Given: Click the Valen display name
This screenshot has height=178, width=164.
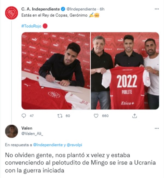Looking at the screenshot, I should [x=27, y=128].
